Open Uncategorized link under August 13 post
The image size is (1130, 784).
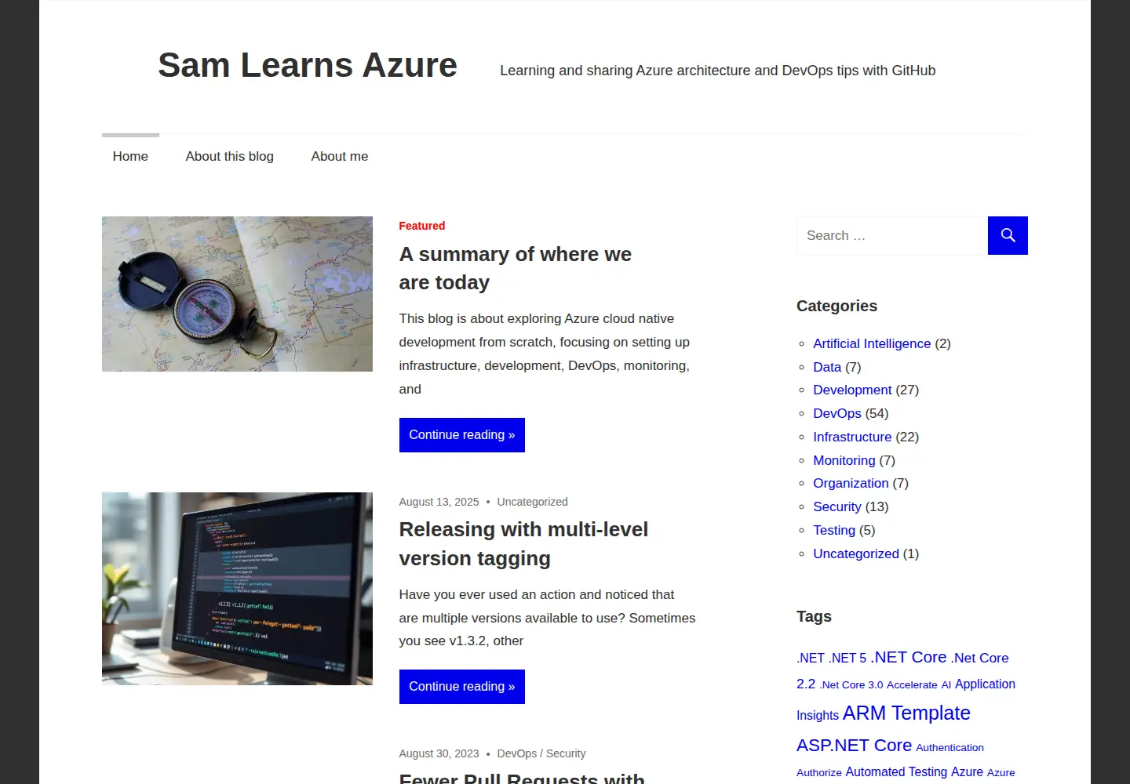point(532,502)
